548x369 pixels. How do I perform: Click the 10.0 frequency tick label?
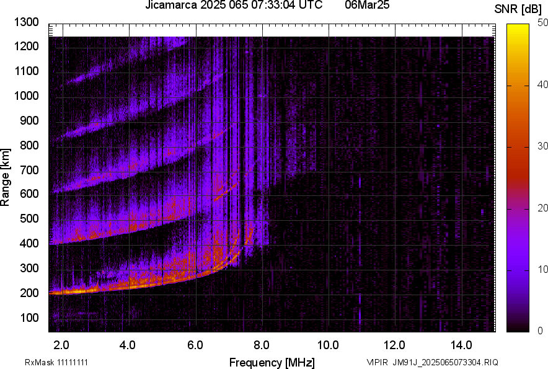click(328, 345)
